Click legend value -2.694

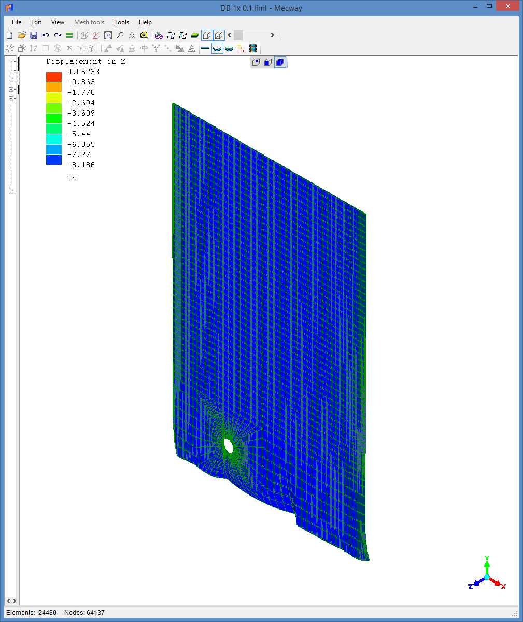(x=81, y=103)
